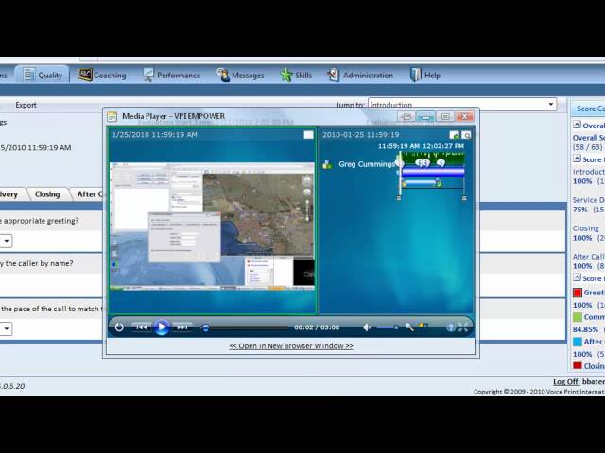Image resolution: width=605 pixels, height=453 pixels.
Task: Click the Coaching ABC chalkboard icon
Action: coord(84,75)
